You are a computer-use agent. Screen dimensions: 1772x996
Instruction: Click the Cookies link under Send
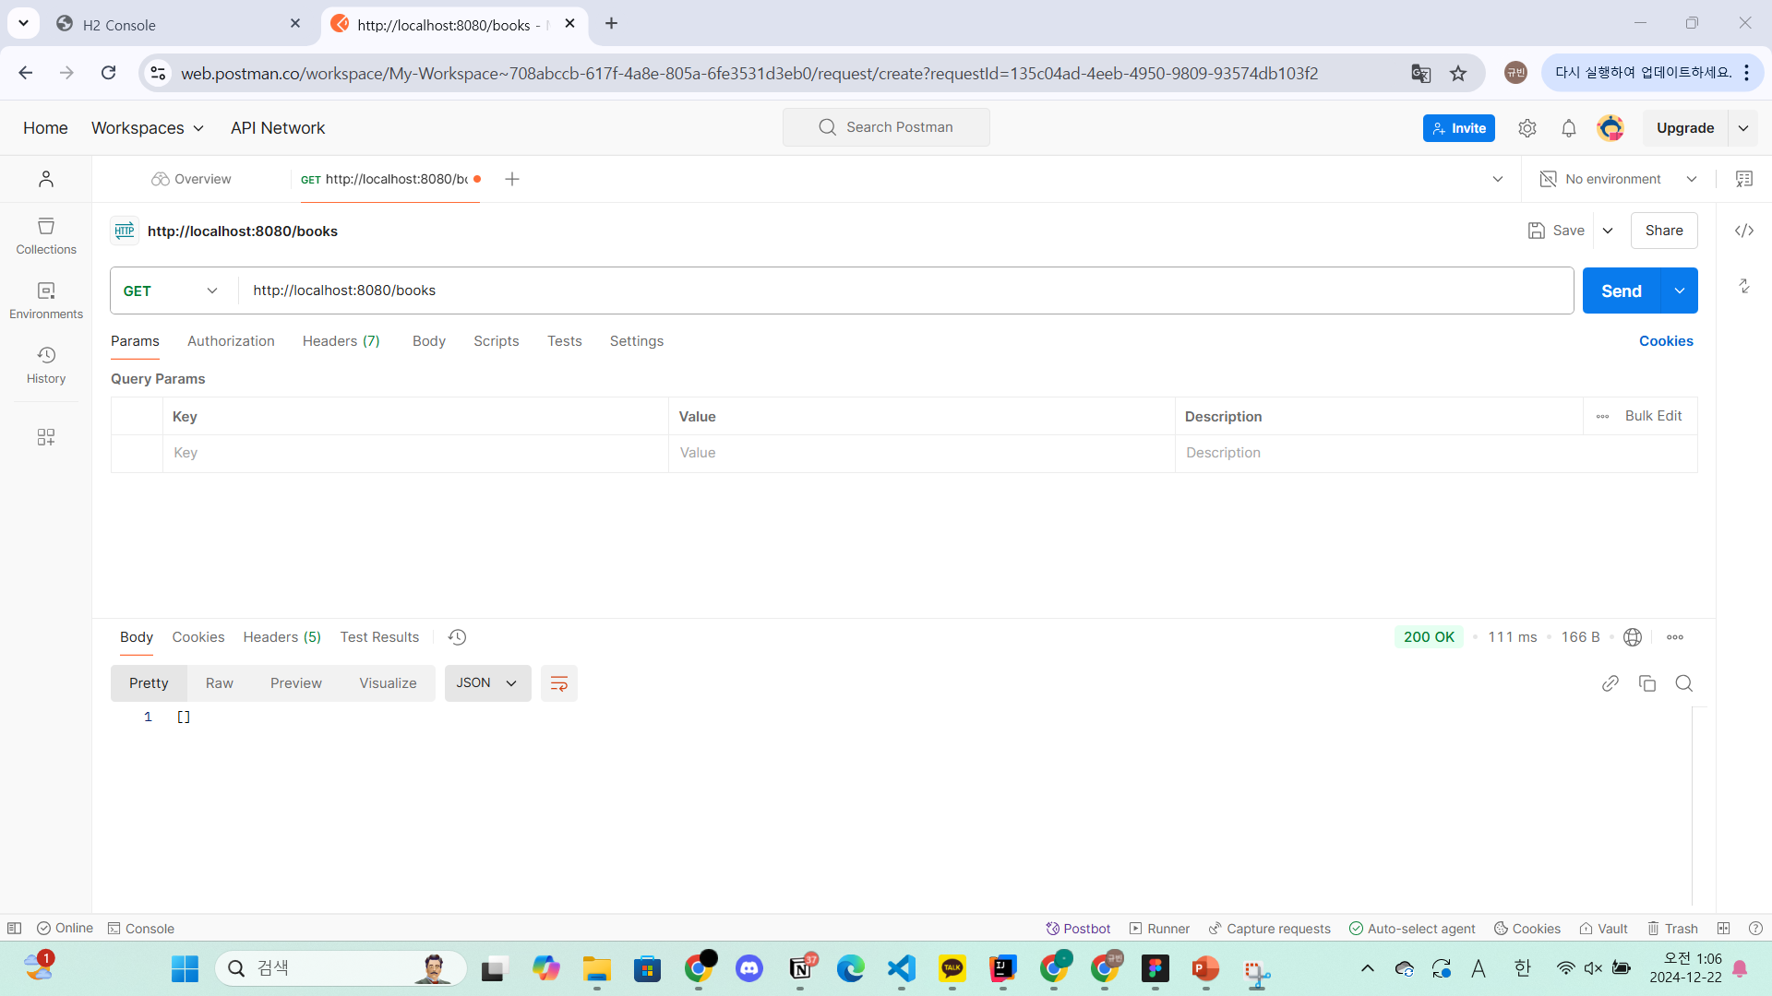pos(1665,341)
